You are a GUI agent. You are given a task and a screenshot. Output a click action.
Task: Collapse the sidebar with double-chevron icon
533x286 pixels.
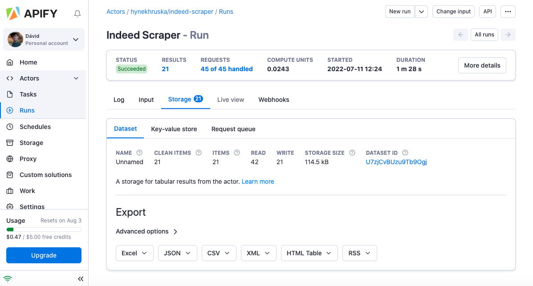pyautogui.click(x=81, y=279)
